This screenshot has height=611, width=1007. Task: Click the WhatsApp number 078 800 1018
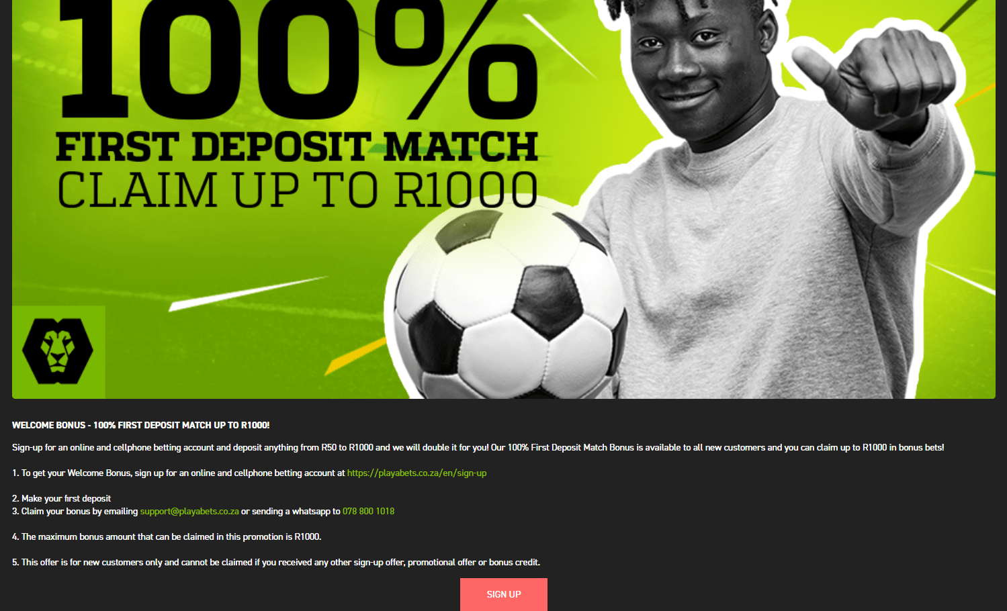click(x=368, y=511)
